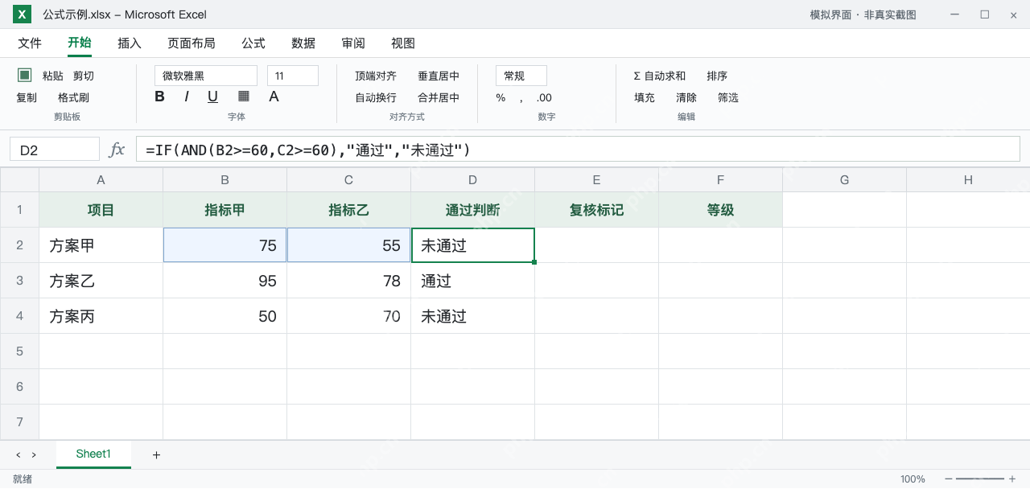Apply percent style % format
The height and width of the screenshot is (489, 1030).
(x=501, y=97)
